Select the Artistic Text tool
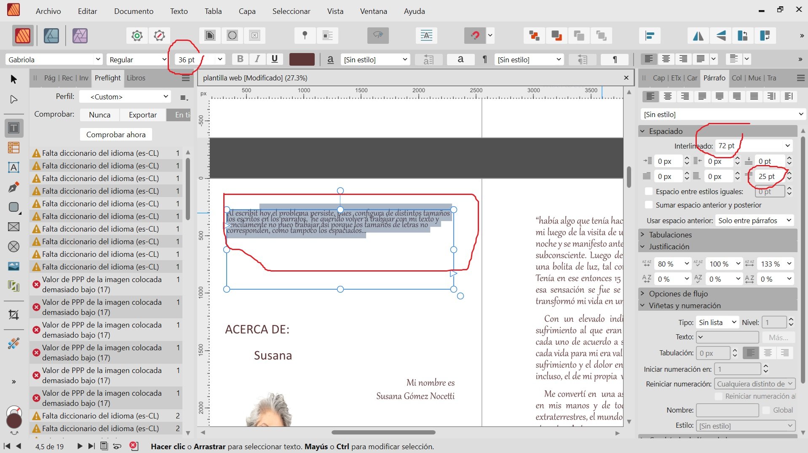The image size is (808, 453). tap(13, 168)
